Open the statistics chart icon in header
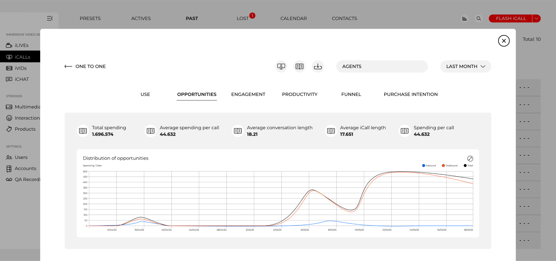The width and height of the screenshot is (556, 261). 464,19
